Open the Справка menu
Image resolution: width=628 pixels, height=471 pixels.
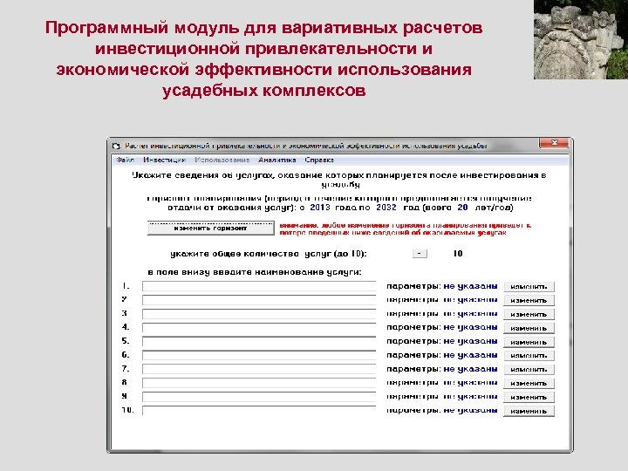[x=319, y=160]
